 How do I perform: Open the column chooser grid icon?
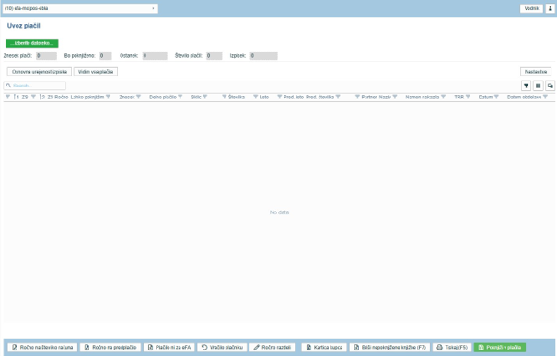[539, 86]
